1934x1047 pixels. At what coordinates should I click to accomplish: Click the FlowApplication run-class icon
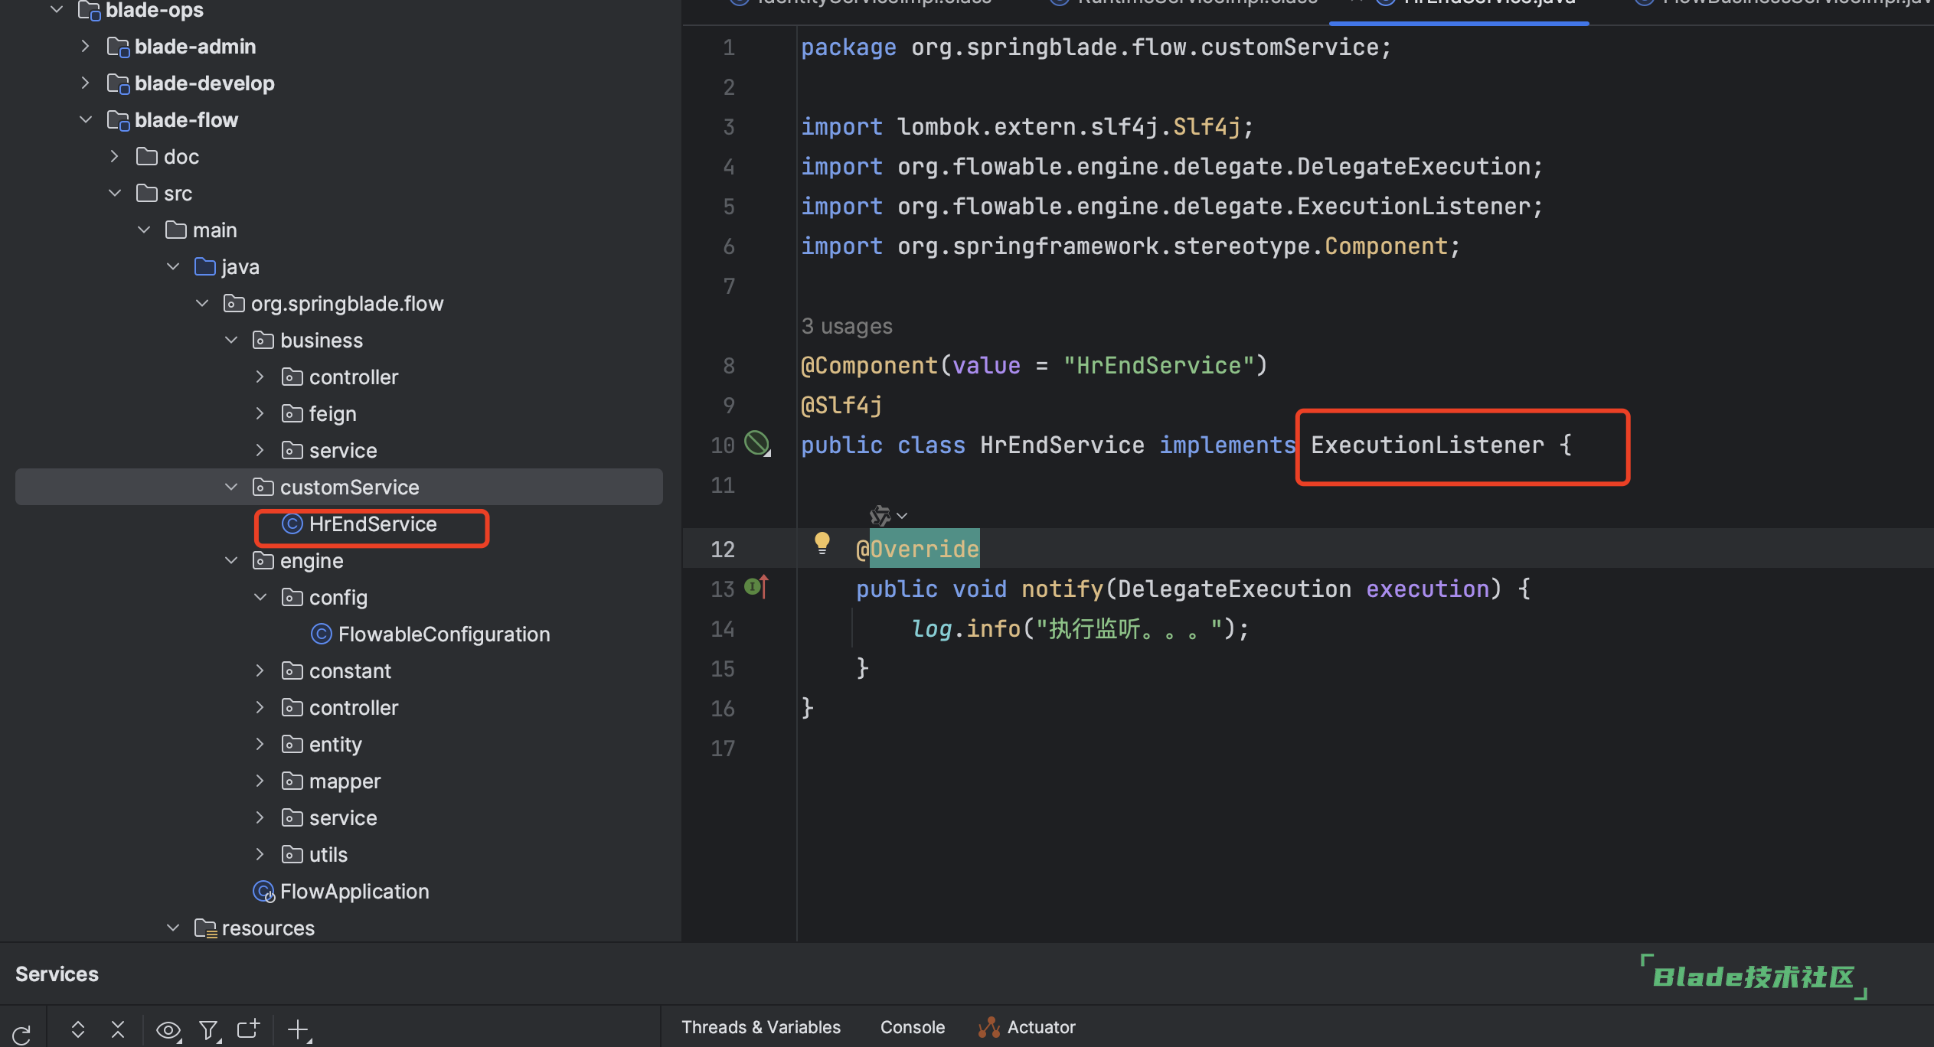coord(263,892)
